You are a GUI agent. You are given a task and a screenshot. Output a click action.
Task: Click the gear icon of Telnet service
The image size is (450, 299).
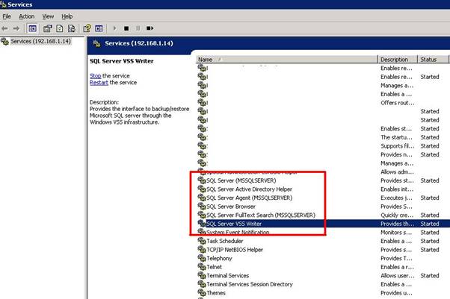(202, 267)
